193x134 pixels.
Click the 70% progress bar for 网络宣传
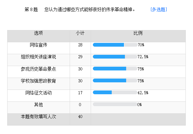point(115,45)
